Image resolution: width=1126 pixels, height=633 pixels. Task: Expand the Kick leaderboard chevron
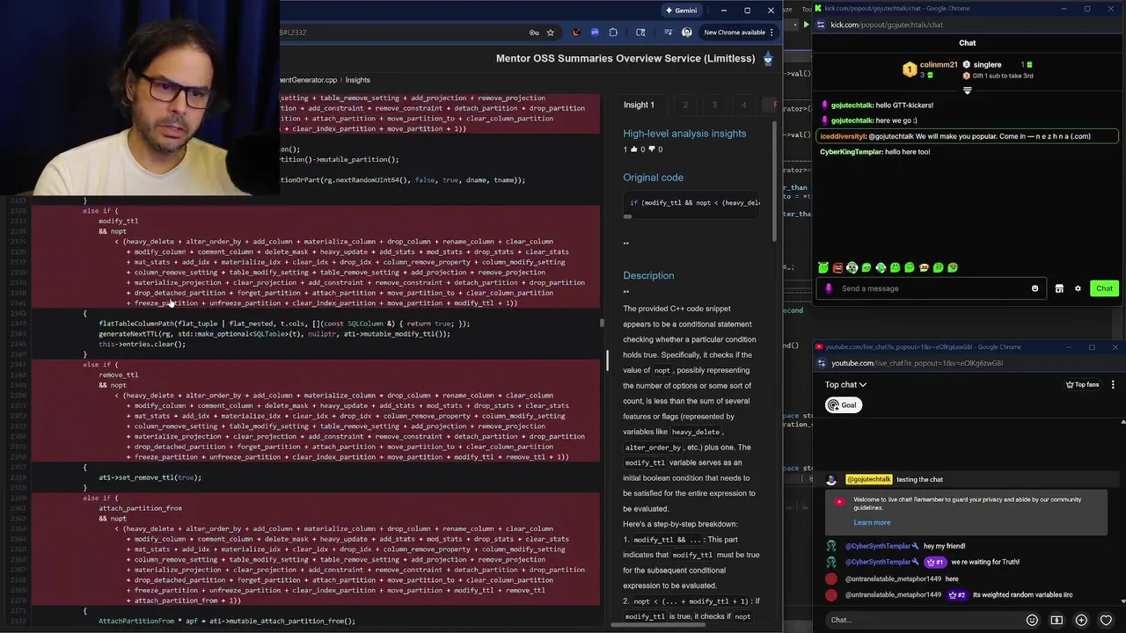967,90
